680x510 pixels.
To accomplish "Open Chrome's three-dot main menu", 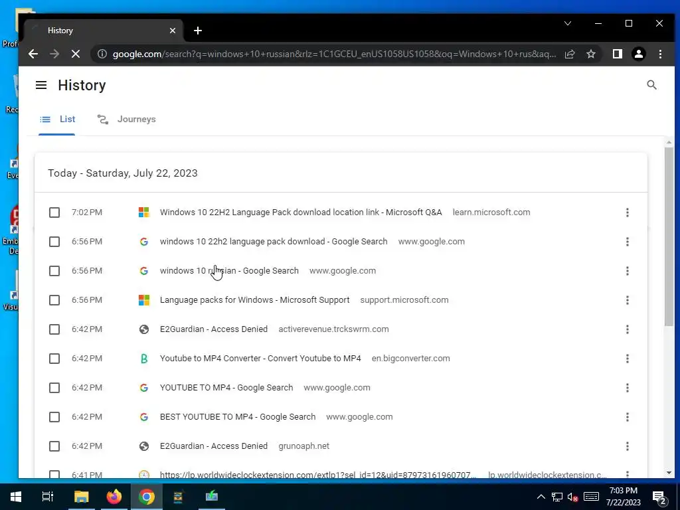I will pos(660,54).
